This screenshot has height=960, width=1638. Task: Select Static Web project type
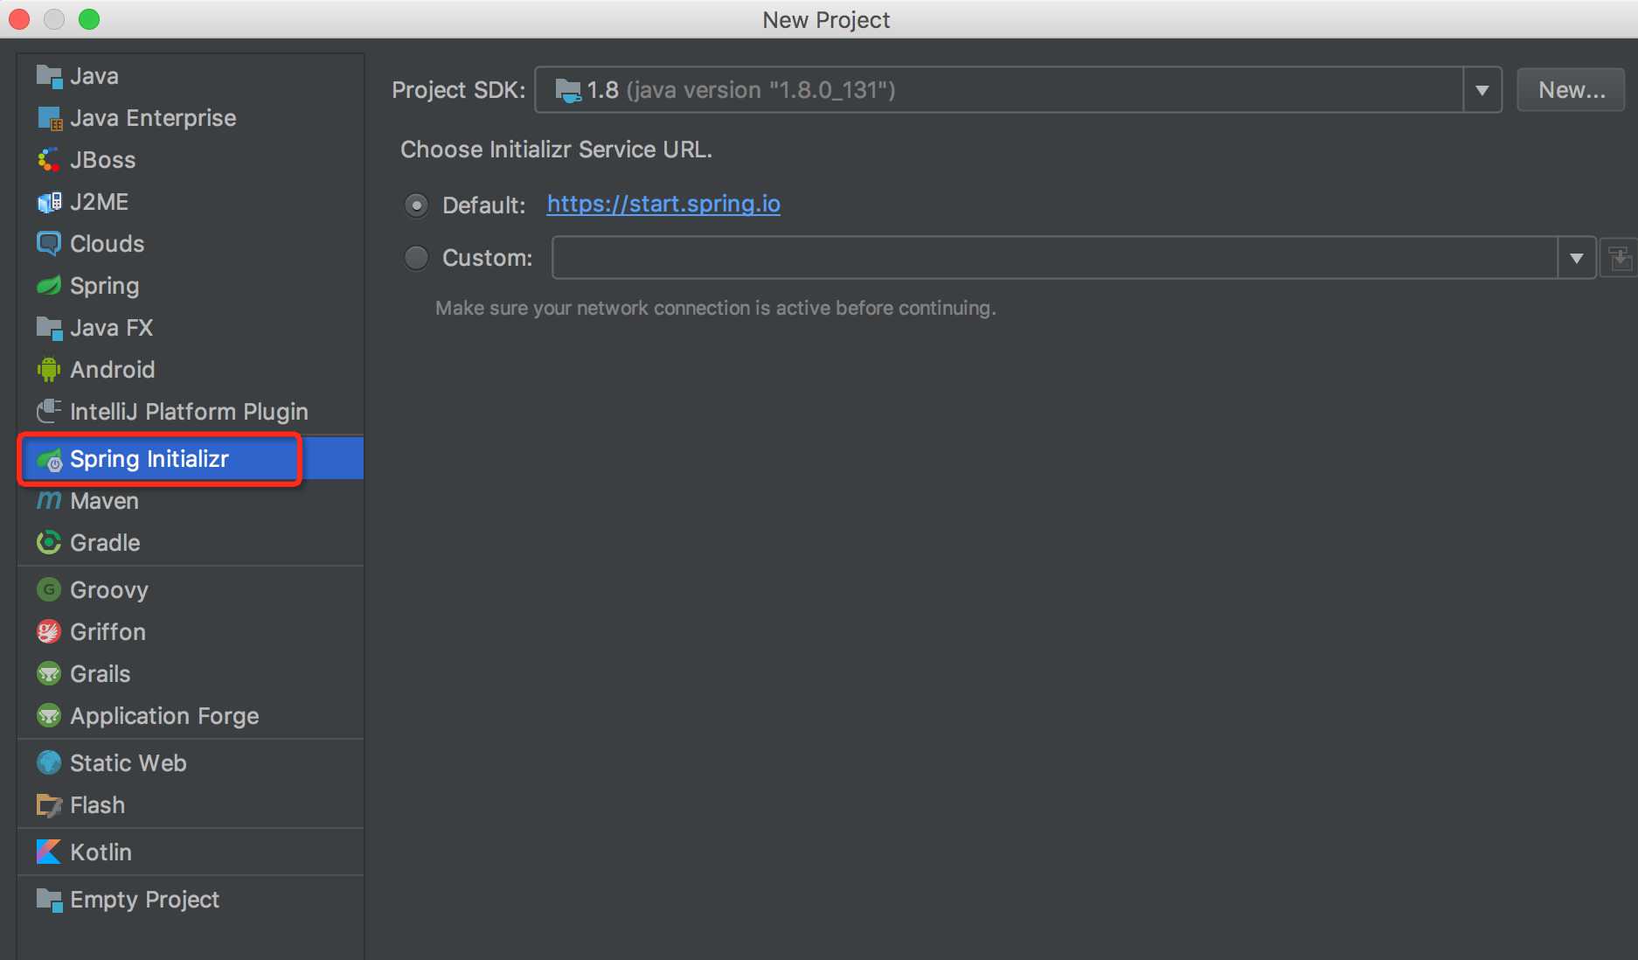[191, 763]
